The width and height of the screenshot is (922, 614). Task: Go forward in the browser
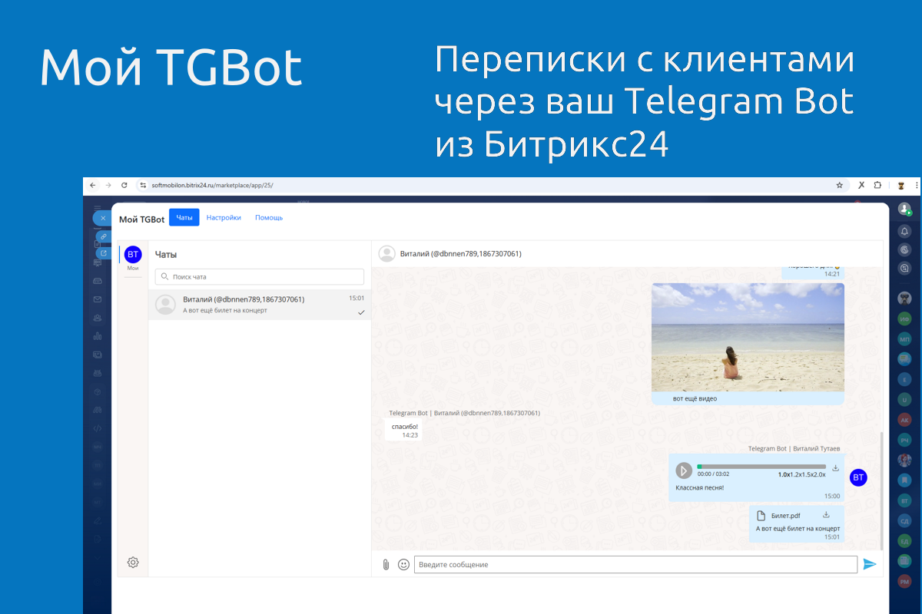(x=108, y=185)
